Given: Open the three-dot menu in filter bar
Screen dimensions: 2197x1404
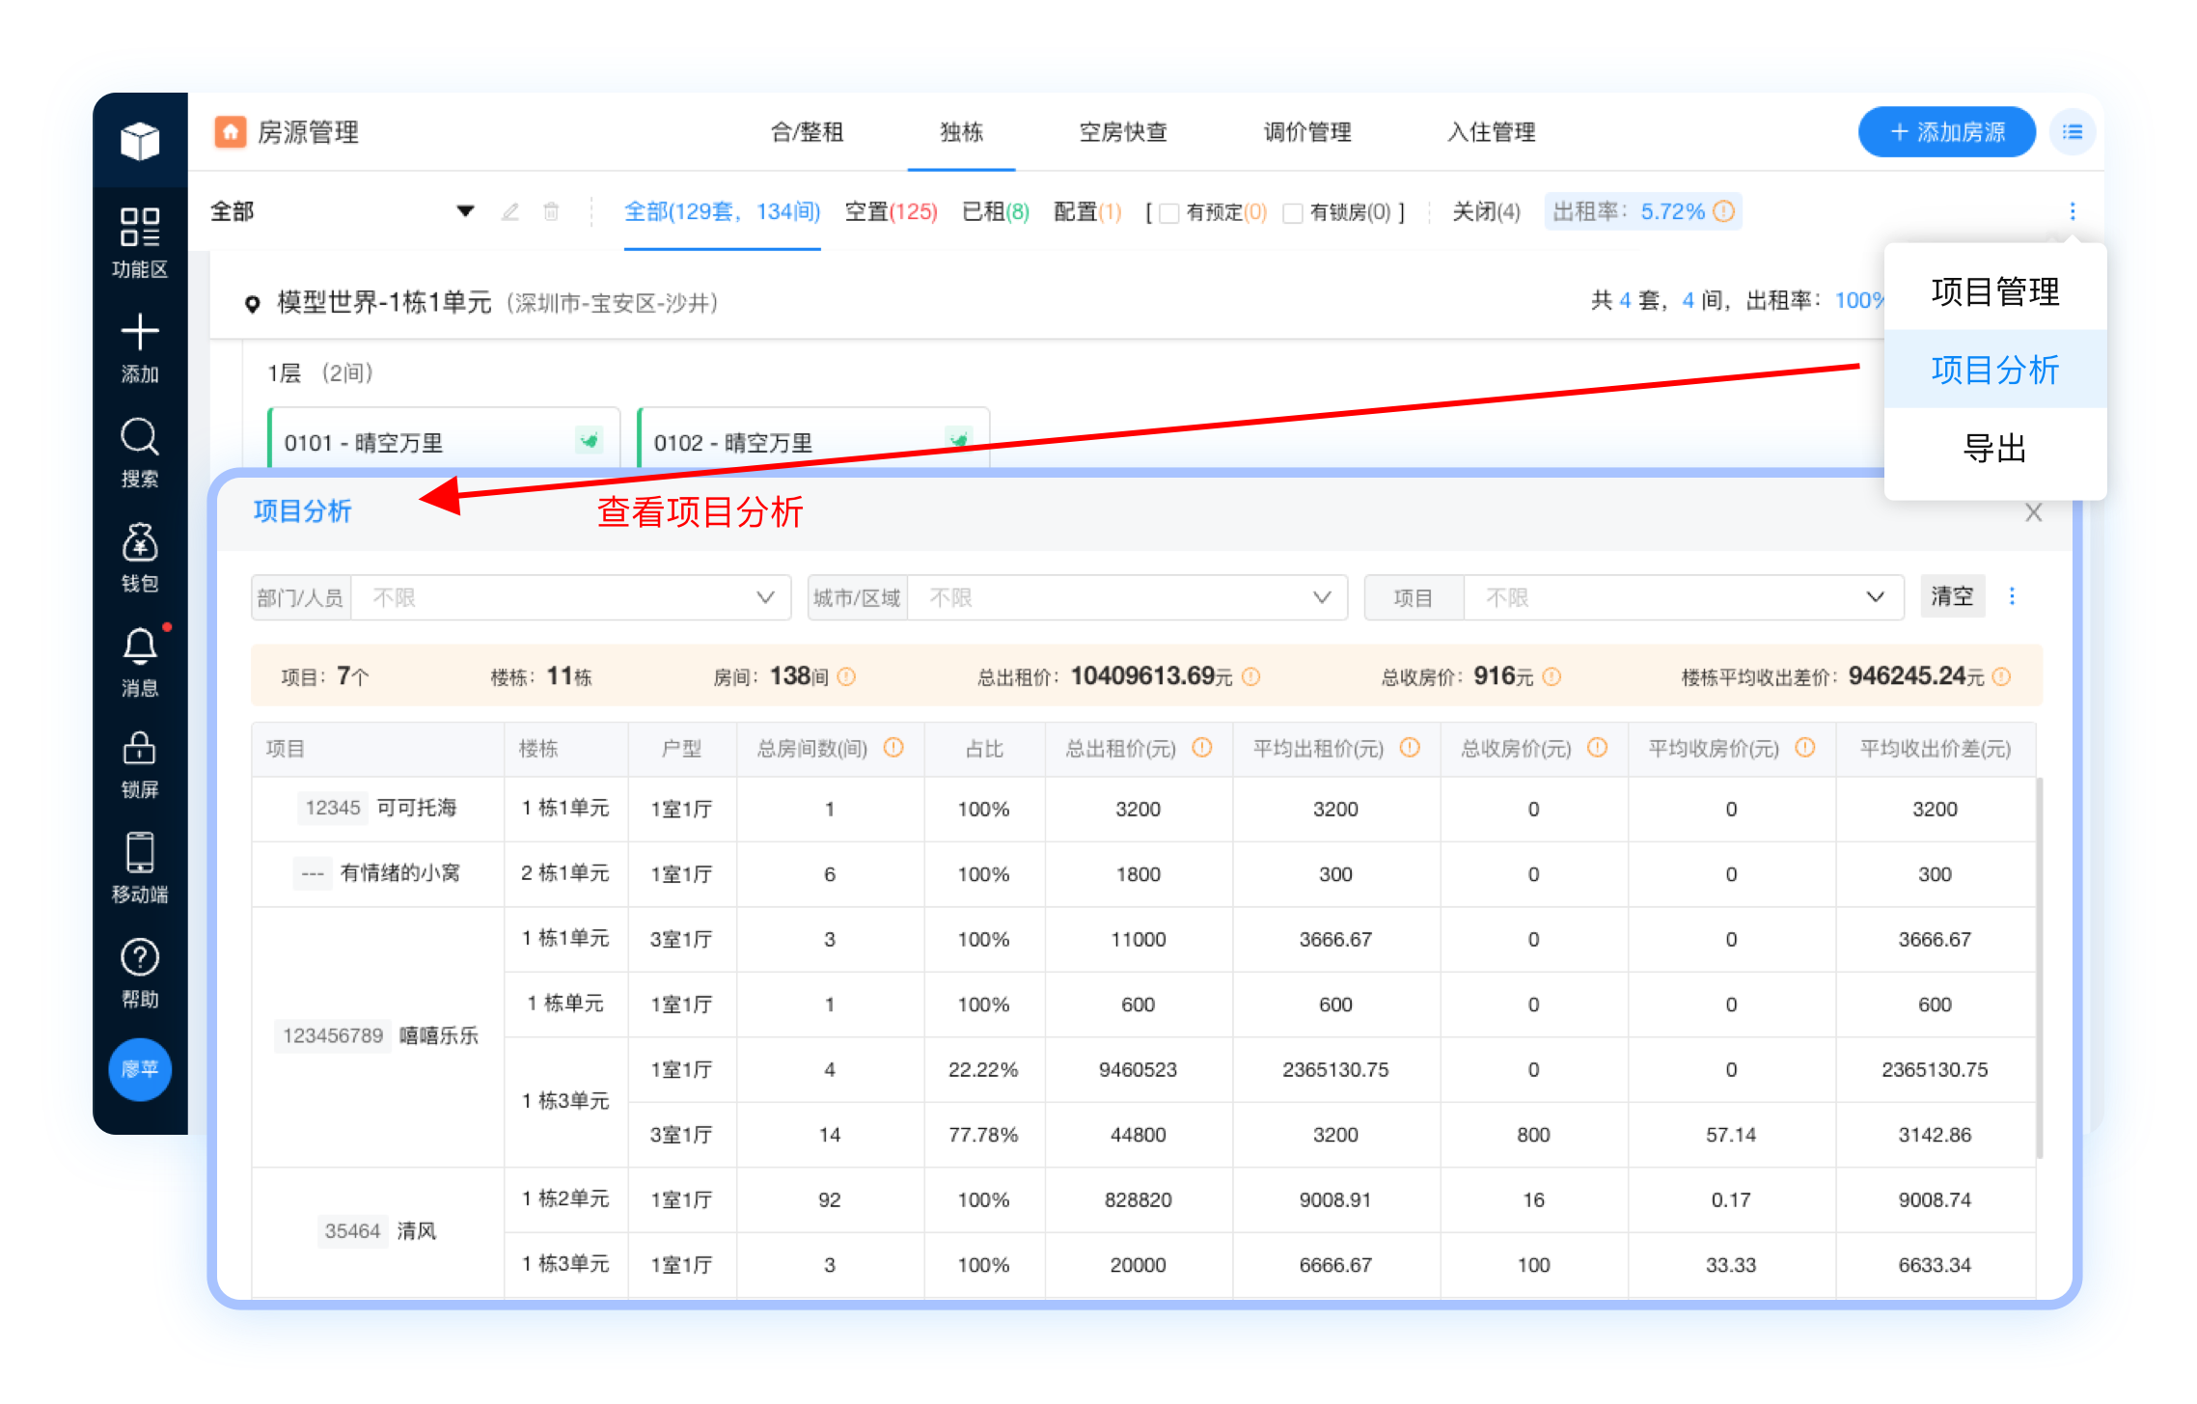Looking at the screenshot, I should (x=2073, y=211).
